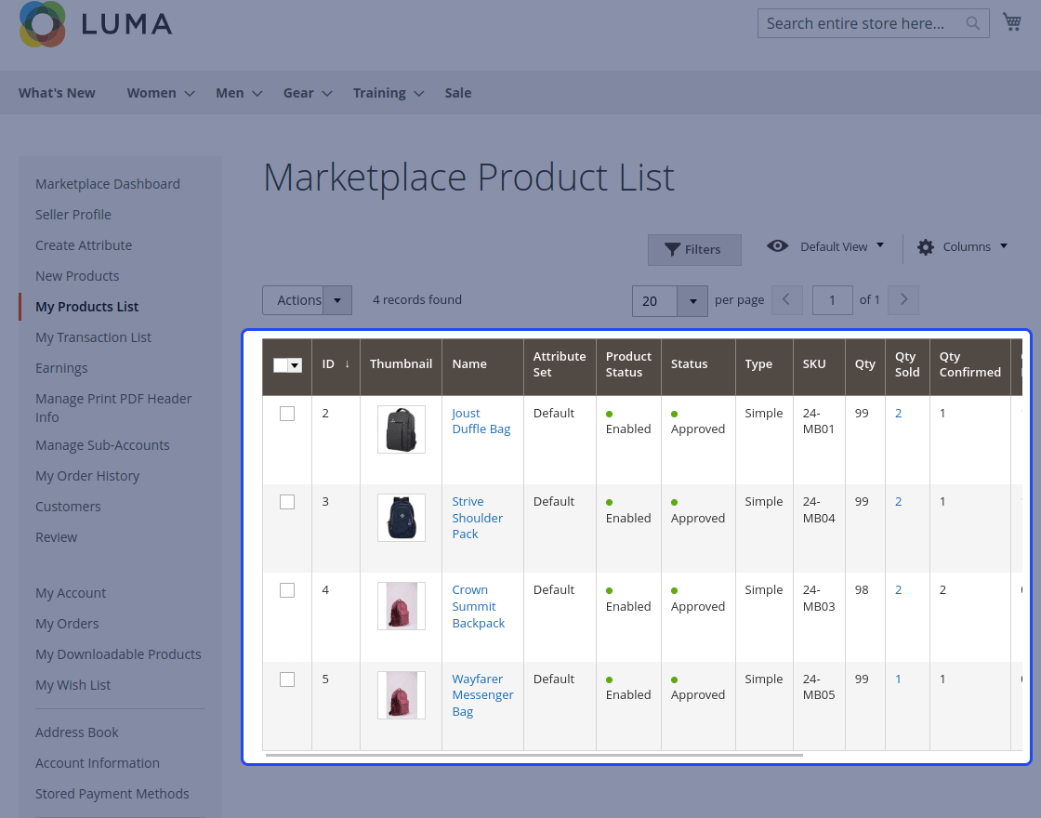This screenshot has width=1041, height=818.
Task: Click Qty Sold value for Wayfarer Messenger Bag
Action: point(898,679)
